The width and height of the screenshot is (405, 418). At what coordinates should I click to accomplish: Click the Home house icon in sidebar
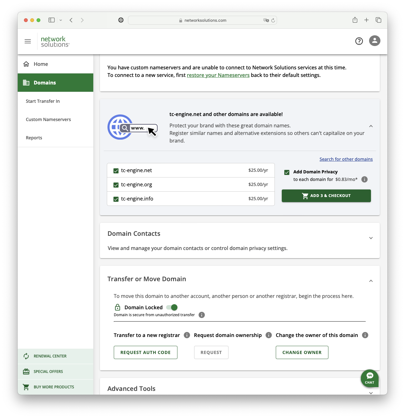26,64
